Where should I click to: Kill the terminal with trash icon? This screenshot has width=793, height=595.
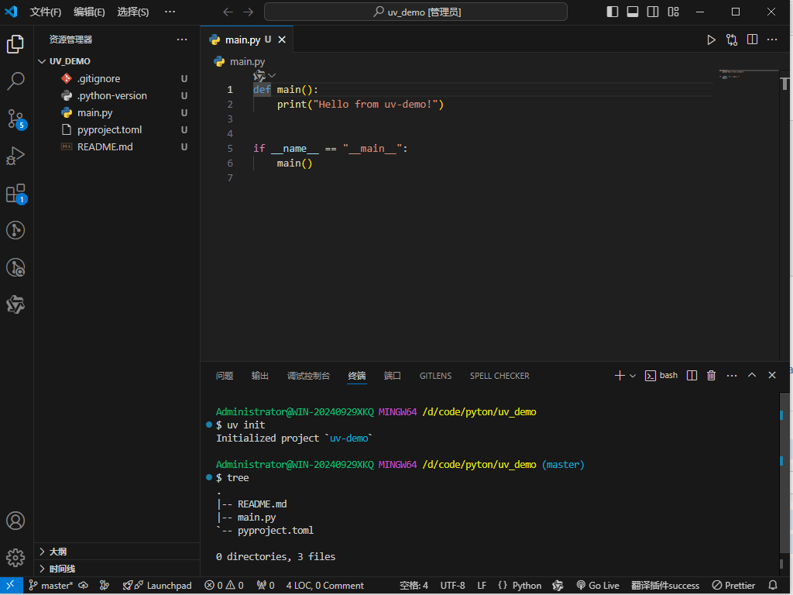tap(711, 376)
